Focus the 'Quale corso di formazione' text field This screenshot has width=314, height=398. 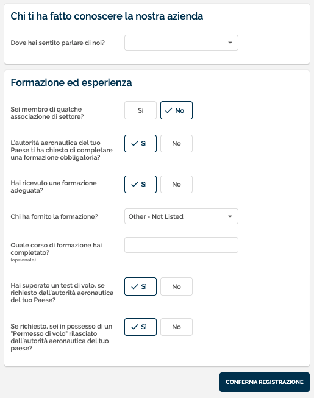coord(181,245)
